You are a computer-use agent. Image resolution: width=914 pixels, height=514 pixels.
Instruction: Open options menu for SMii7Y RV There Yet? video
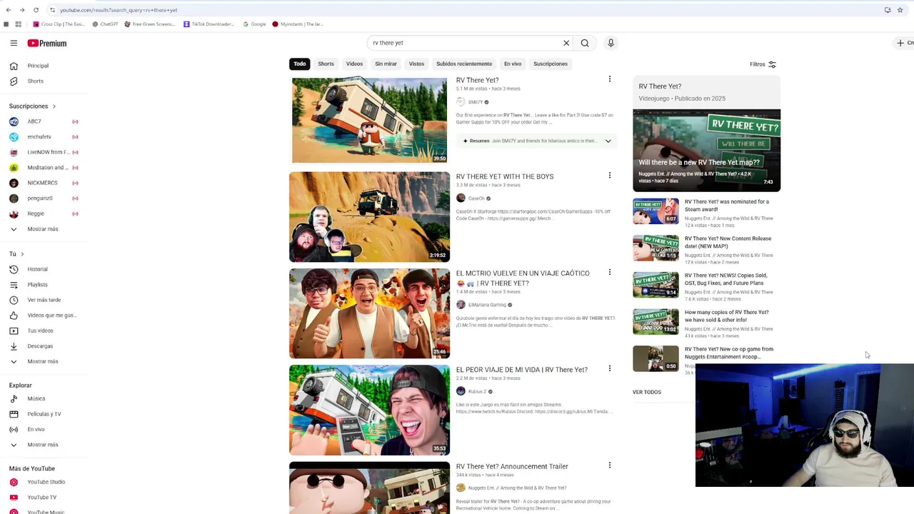610,79
